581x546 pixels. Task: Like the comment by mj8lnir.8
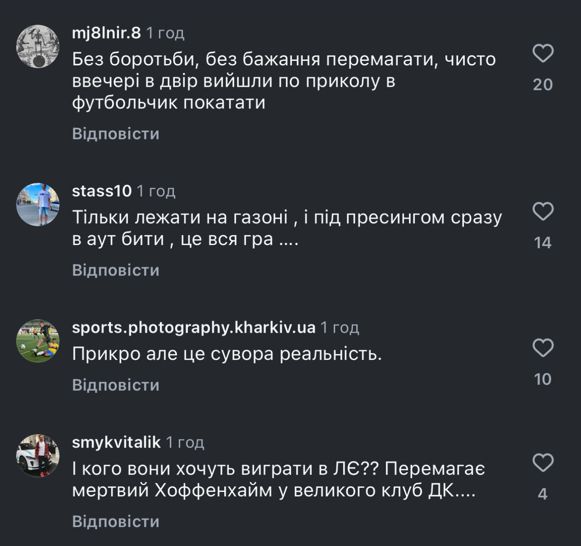pos(543,53)
